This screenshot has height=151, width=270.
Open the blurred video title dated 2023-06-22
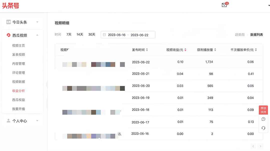[93, 64]
